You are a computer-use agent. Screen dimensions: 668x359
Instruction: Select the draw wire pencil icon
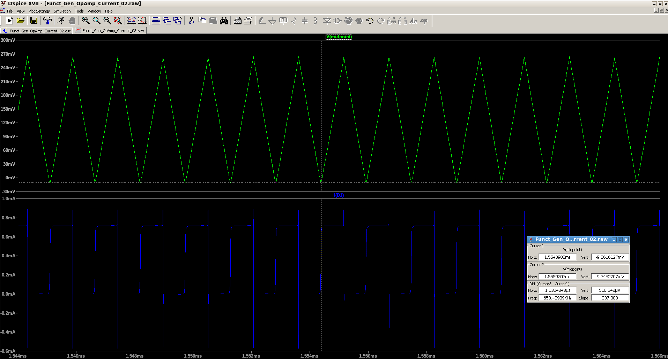pos(262,21)
